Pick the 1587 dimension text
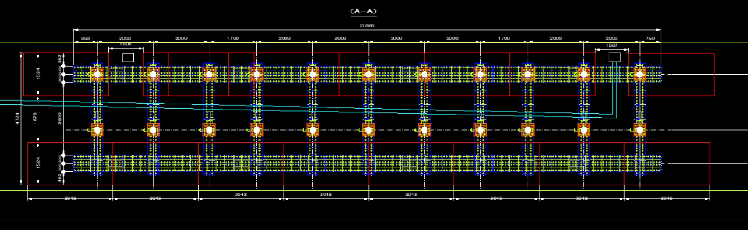Image resolution: width=748 pixels, height=230 pixels. (x=611, y=45)
